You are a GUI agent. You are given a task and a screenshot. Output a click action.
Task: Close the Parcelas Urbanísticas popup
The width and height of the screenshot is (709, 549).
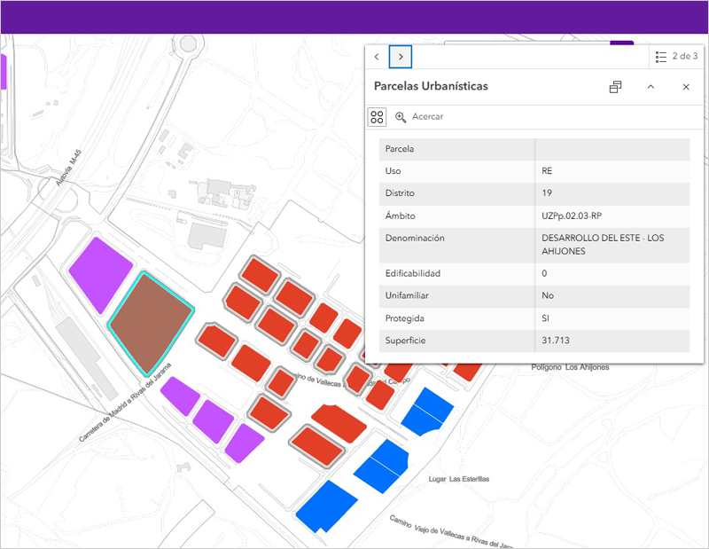click(x=686, y=87)
